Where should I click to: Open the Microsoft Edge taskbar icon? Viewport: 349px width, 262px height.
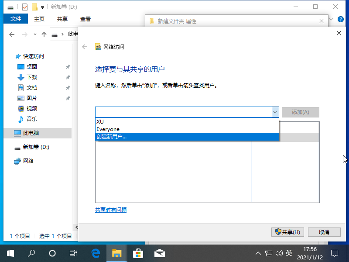pos(96,253)
